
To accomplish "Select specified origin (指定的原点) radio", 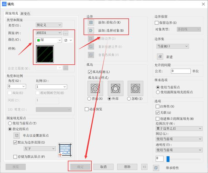I will 10,129.
